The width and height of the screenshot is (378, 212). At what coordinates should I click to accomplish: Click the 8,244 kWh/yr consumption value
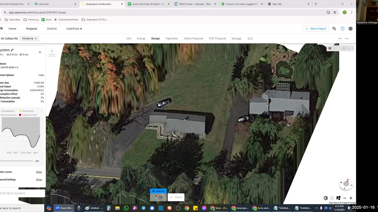coord(37,90)
